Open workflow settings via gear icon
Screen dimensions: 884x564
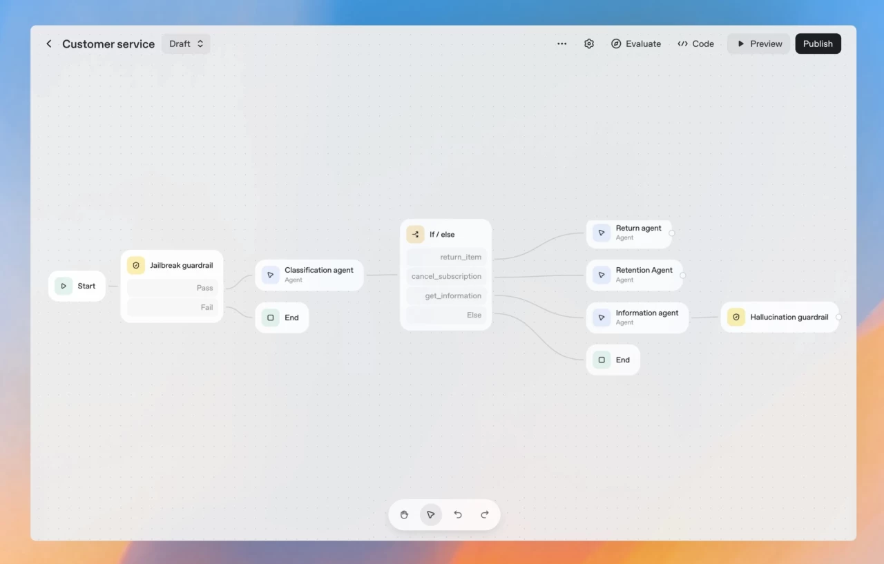click(589, 43)
